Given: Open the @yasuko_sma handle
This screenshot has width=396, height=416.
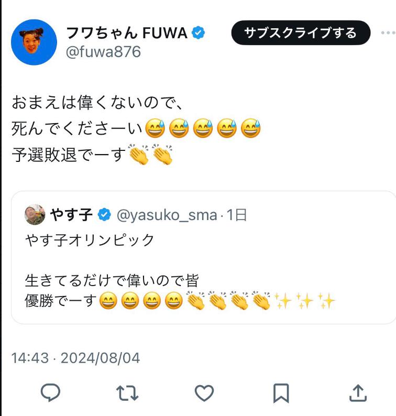Looking at the screenshot, I should tap(166, 214).
